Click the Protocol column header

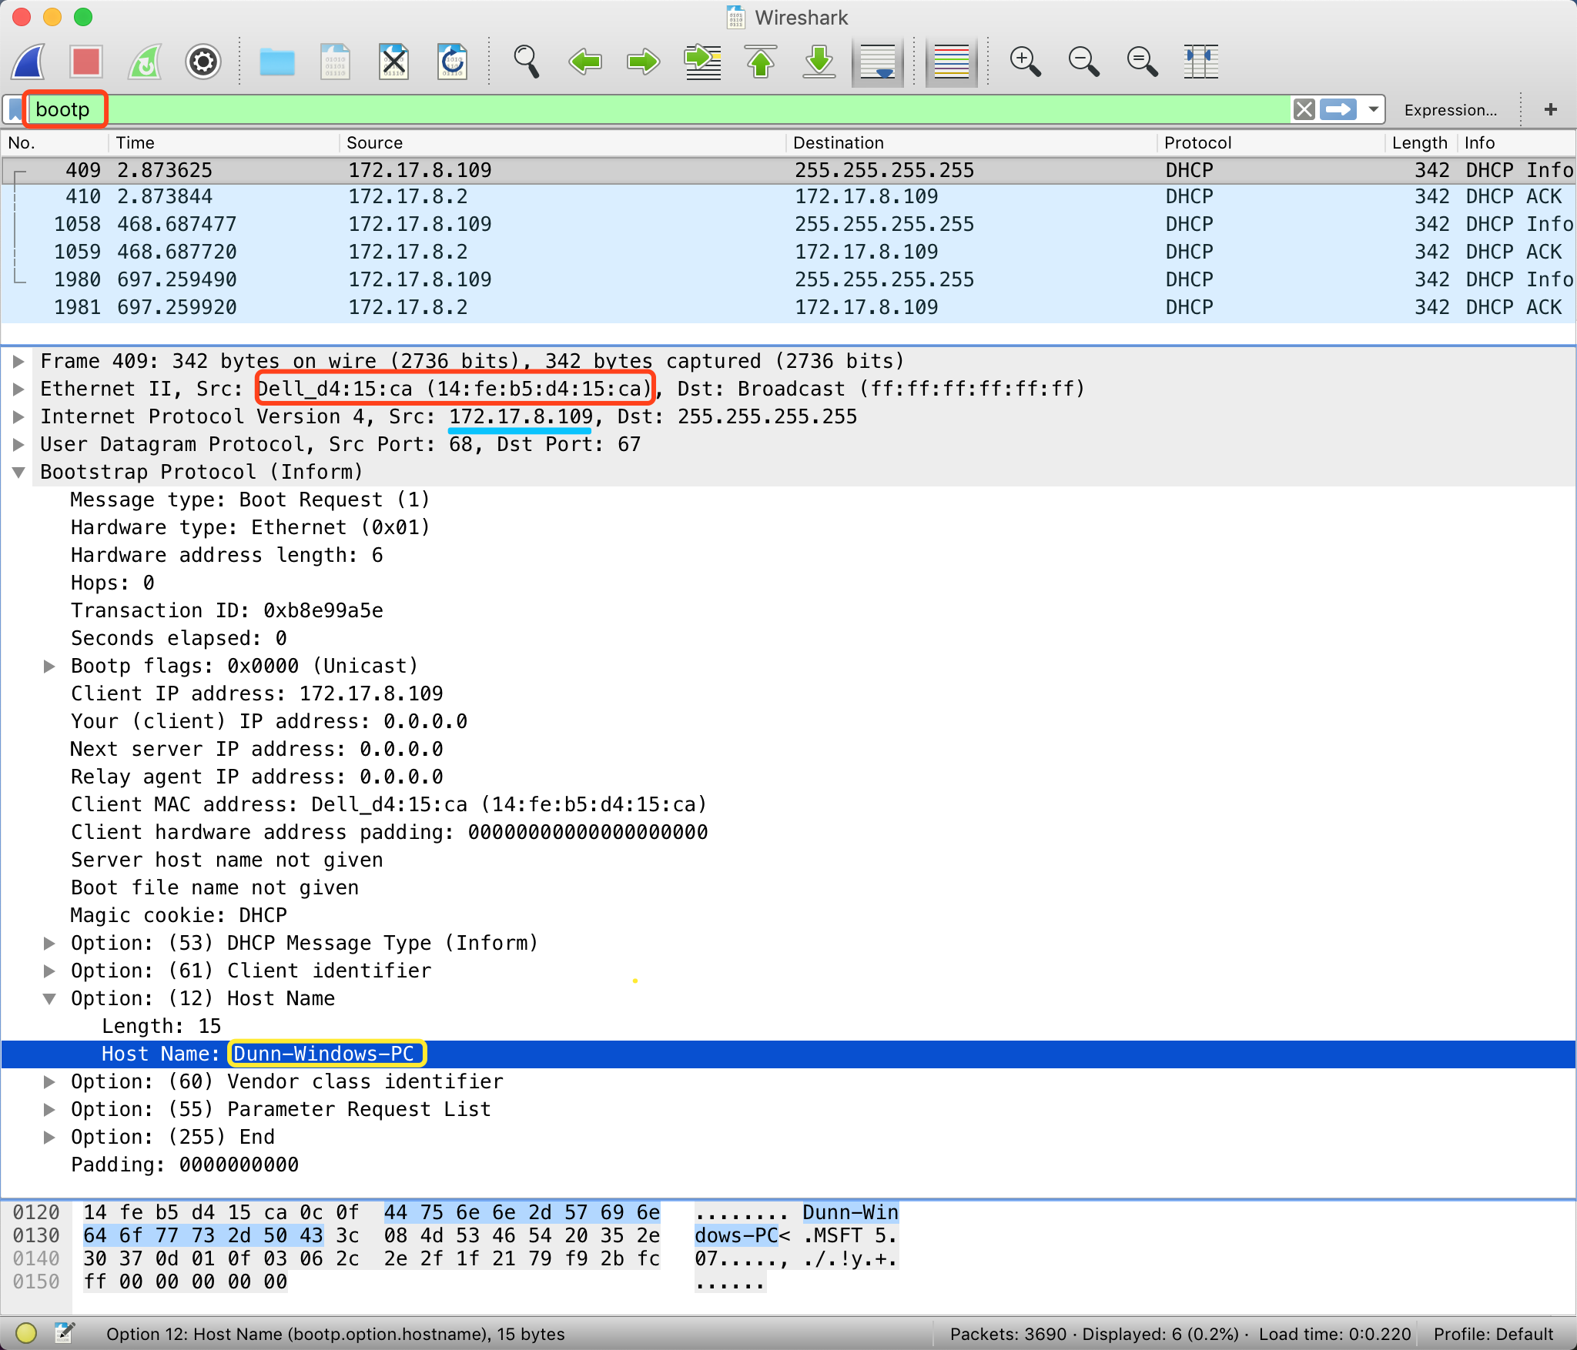pos(1197,142)
